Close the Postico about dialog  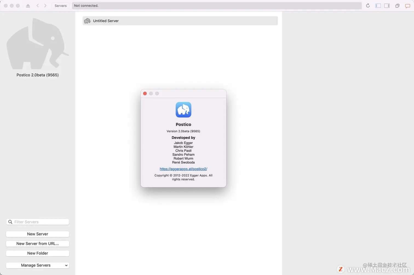click(x=145, y=93)
